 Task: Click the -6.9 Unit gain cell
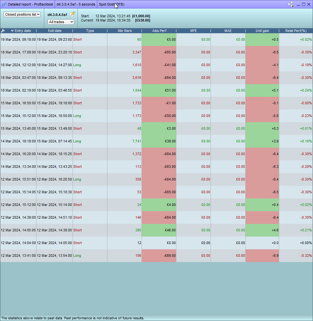click(x=262, y=255)
